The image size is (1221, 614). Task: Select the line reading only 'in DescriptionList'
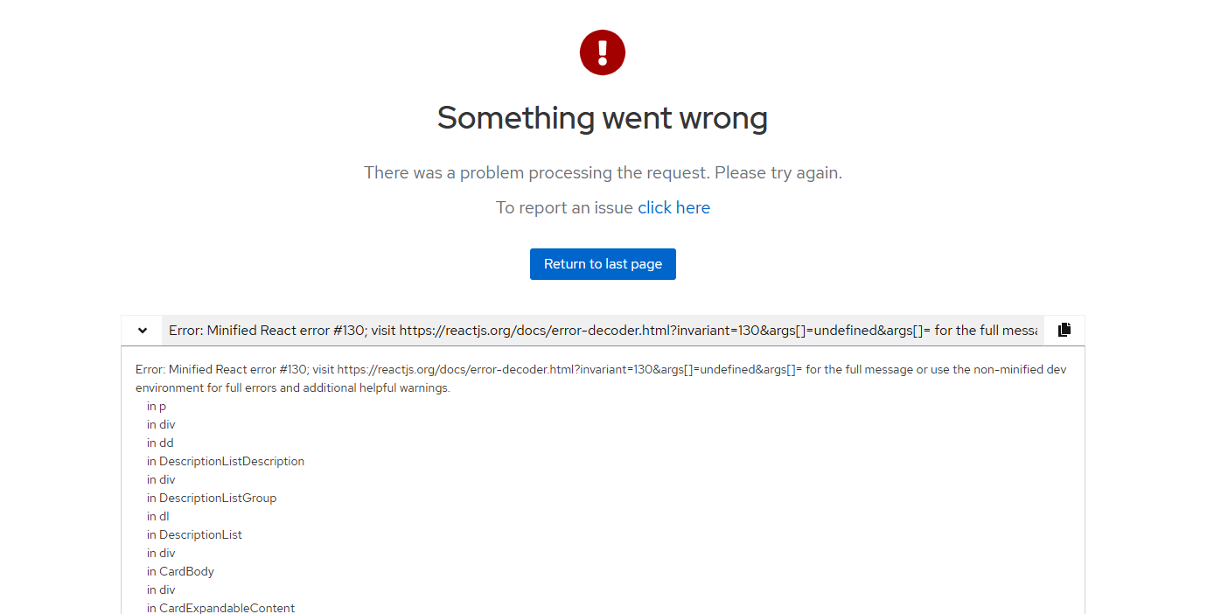(194, 534)
